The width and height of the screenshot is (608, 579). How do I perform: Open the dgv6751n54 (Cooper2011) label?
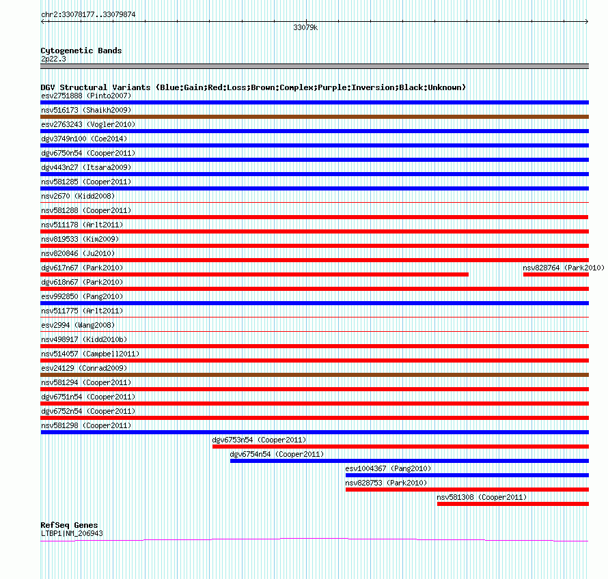coord(88,397)
